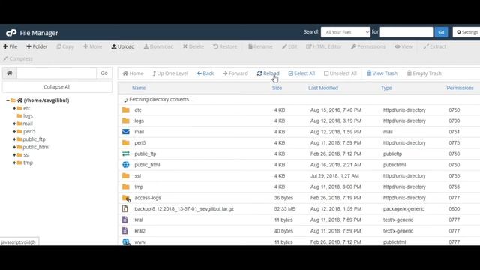Click Select All files
This screenshot has width=480, height=270.
(x=301, y=73)
